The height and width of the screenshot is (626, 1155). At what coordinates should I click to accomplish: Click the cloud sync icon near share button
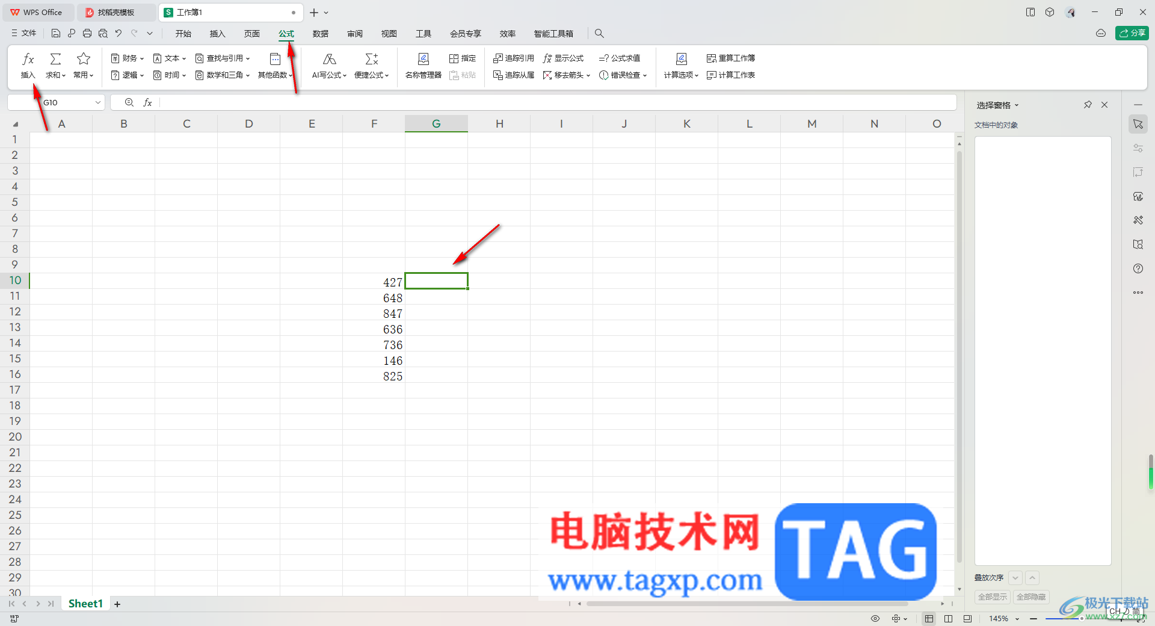point(1101,34)
